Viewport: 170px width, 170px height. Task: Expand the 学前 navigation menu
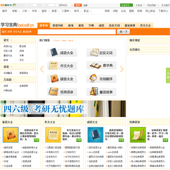[16, 11]
